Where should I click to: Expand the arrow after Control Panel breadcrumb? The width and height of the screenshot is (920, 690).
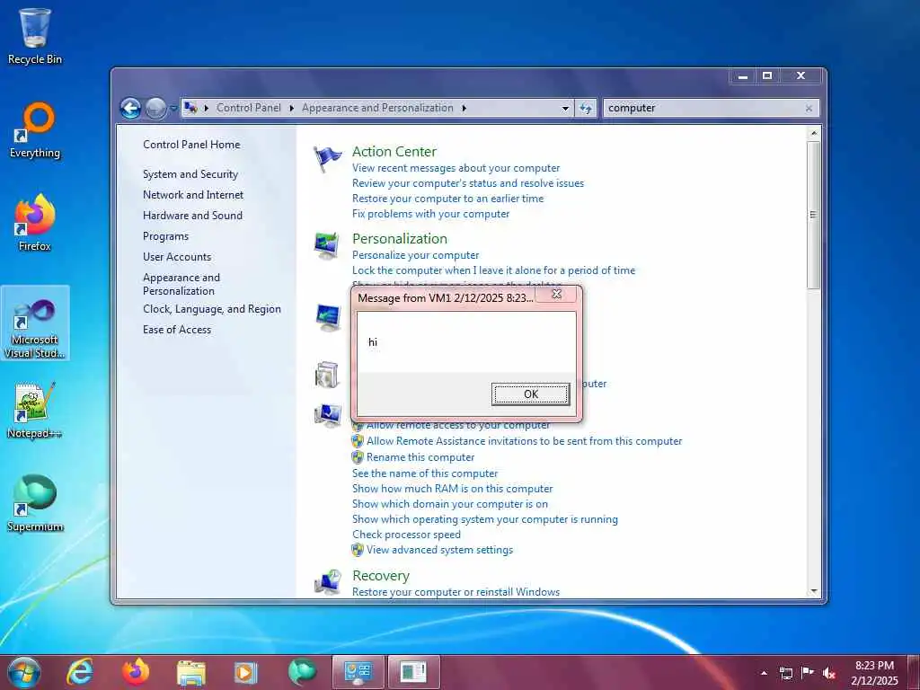click(x=292, y=108)
